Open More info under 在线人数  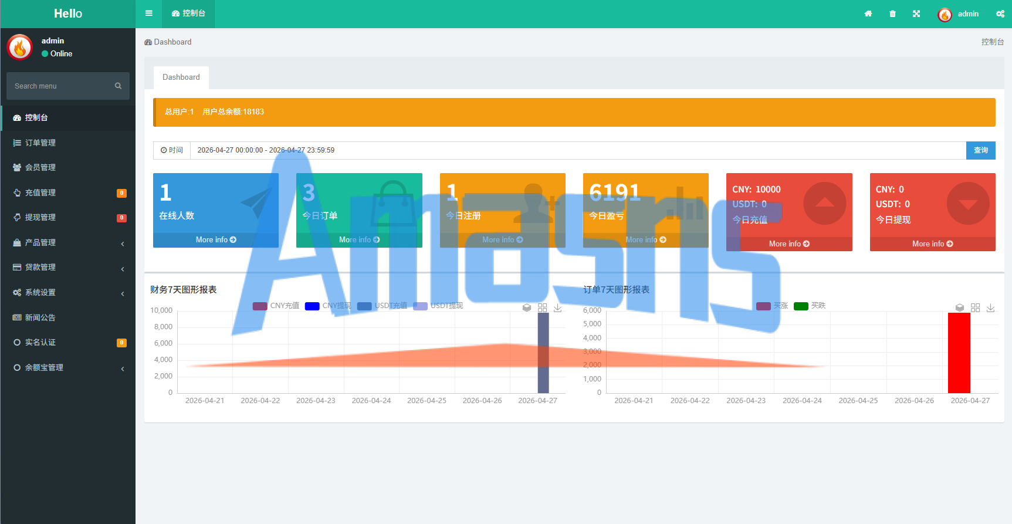(x=216, y=240)
